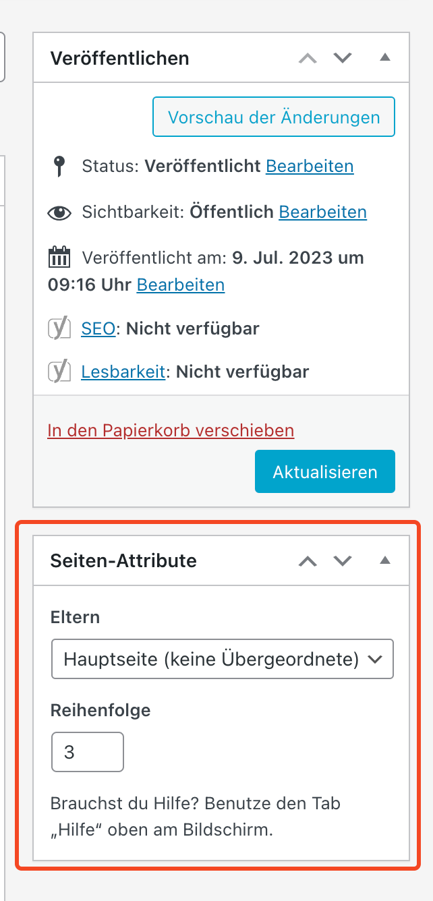Screen dimensions: 433x901
Task: Click Vorschau der Änderungen button
Action: (274, 117)
